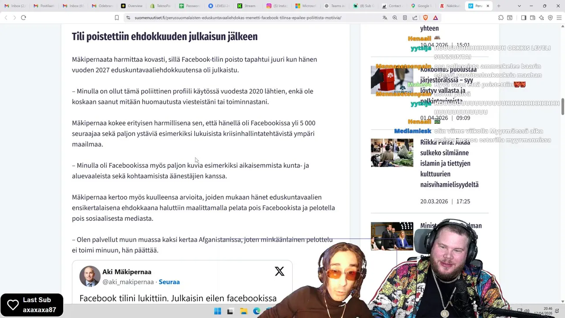Switch to the Kick Stream tab
This screenshot has height=318, width=565.
click(249, 6)
